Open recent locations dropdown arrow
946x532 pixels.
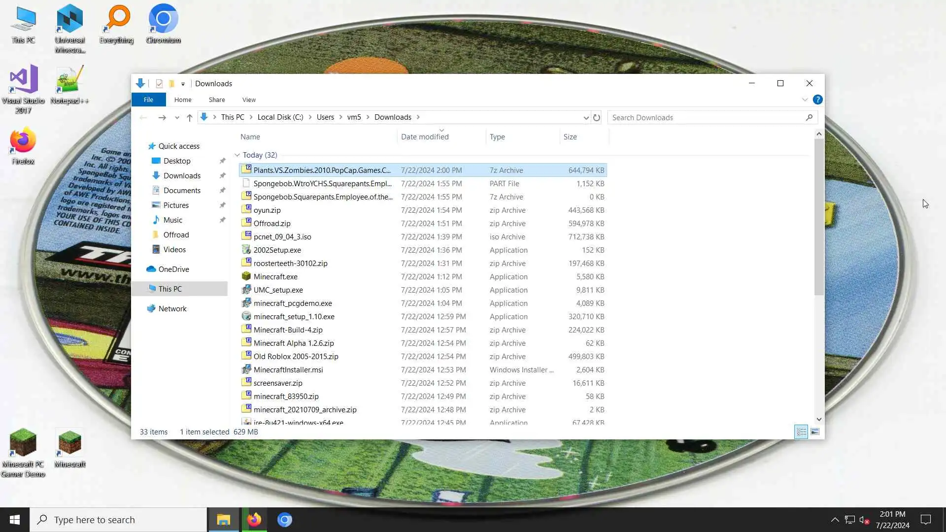[177, 118]
